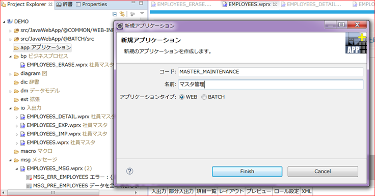
Task: Expand the diagram 図 folder
Action: pos(10,74)
